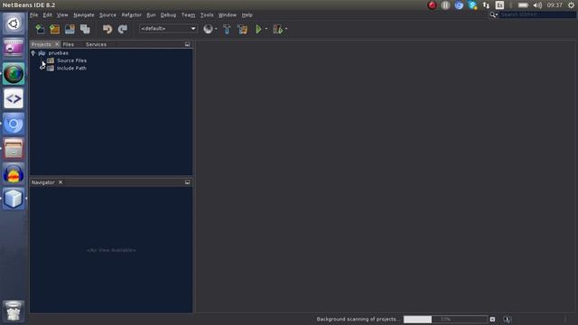The height and width of the screenshot is (325, 578).
Task: Click the Redo arrow icon
Action: pos(123,29)
